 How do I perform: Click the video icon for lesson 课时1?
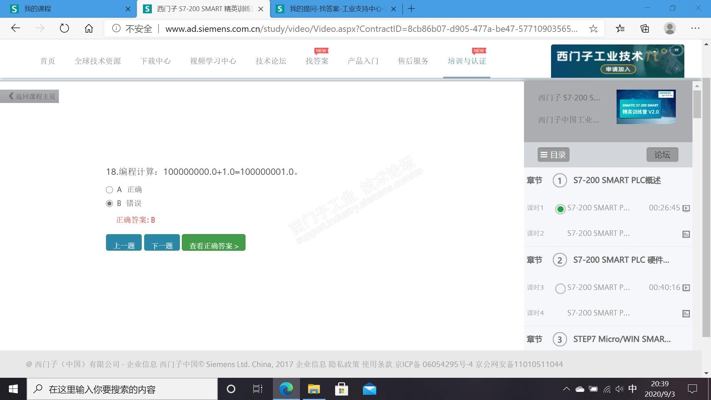tap(686, 208)
